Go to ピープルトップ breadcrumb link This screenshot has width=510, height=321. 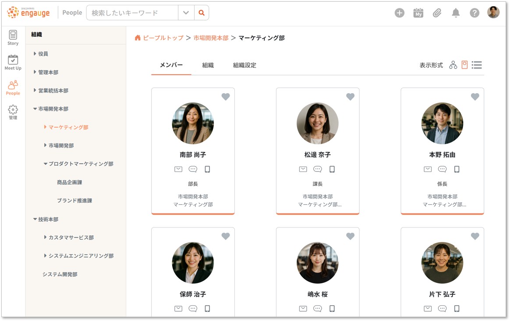[163, 38]
